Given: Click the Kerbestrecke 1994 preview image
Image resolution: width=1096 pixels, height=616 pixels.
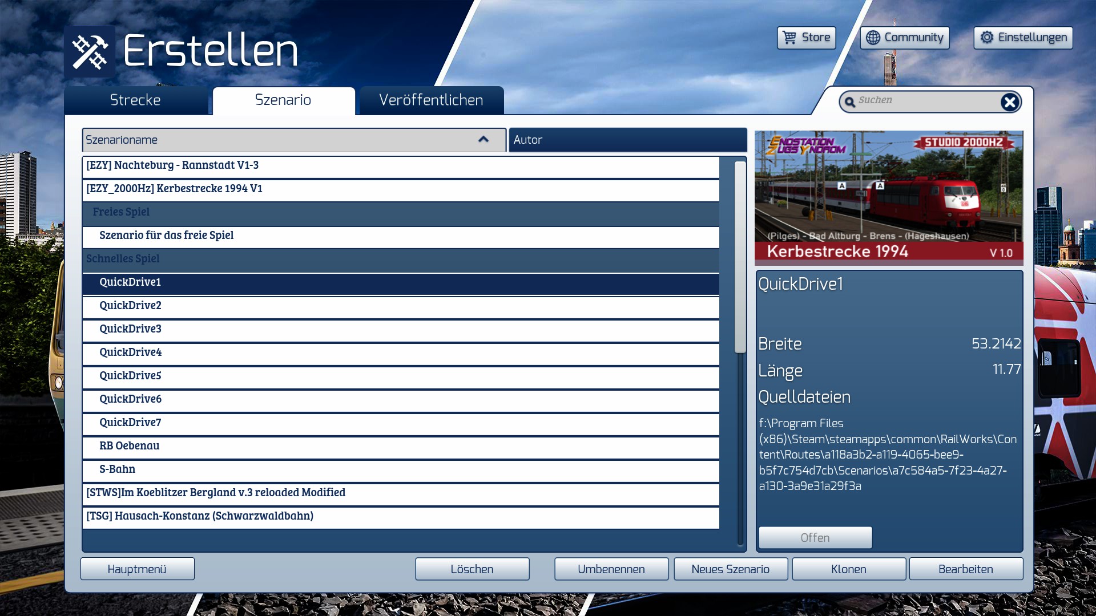Looking at the screenshot, I should [888, 197].
